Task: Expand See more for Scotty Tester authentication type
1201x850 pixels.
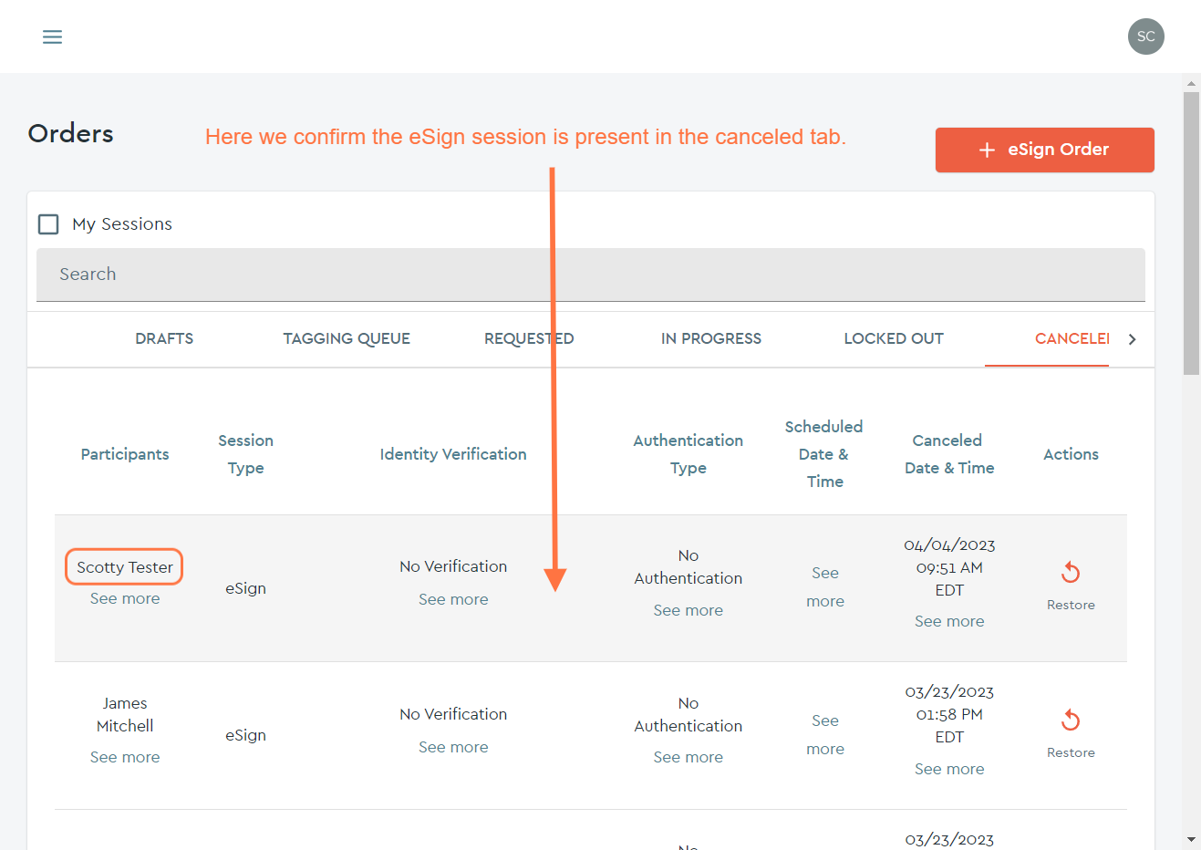Action: [689, 610]
